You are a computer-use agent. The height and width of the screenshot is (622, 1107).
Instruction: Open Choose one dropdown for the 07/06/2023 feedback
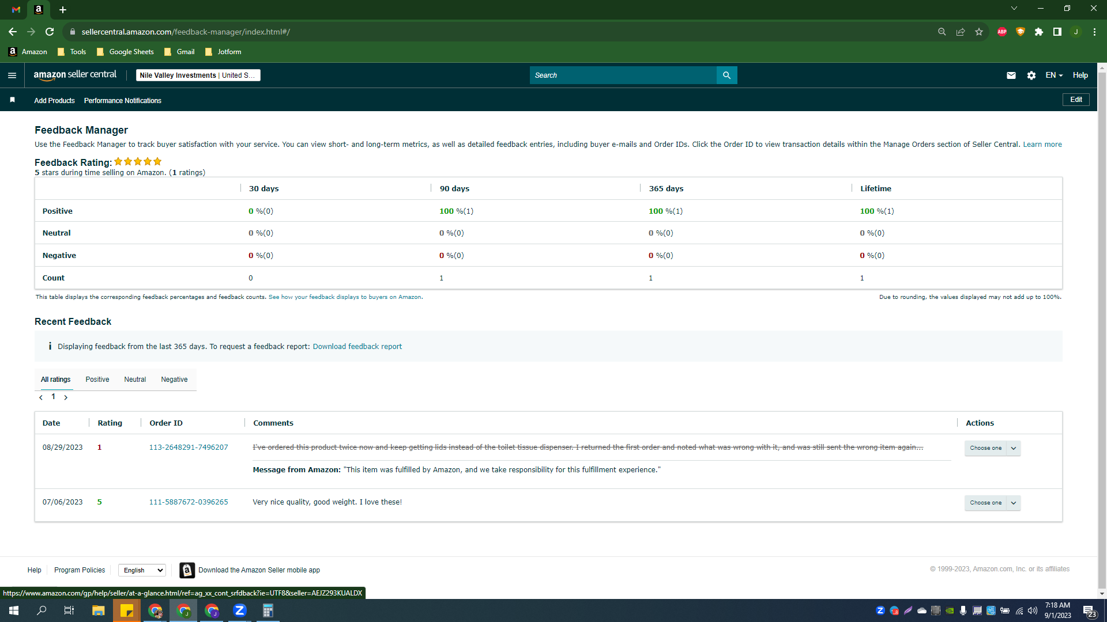[992, 503]
